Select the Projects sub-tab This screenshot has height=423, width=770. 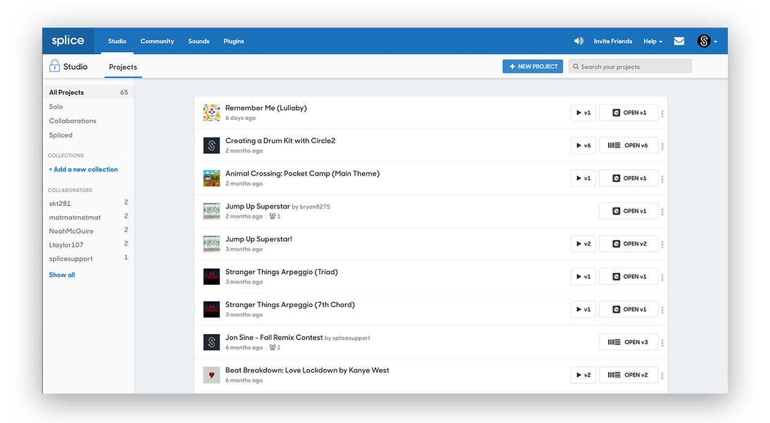coord(123,67)
